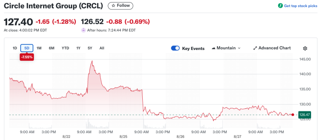Switch to 6M range
This screenshot has height=140, width=323.
(x=51, y=48)
